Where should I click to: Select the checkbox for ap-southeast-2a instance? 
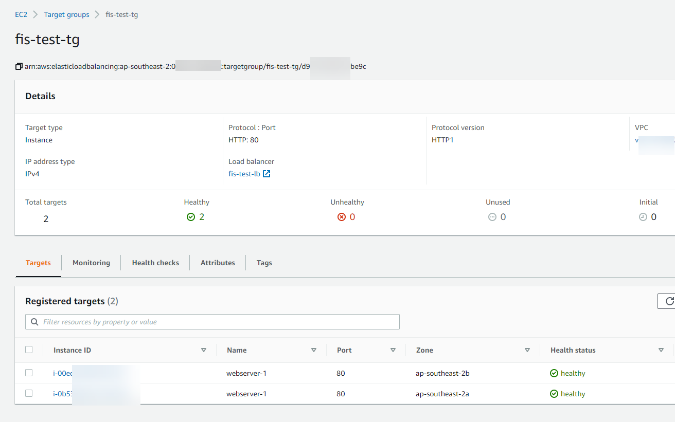pyautogui.click(x=29, y=393)
